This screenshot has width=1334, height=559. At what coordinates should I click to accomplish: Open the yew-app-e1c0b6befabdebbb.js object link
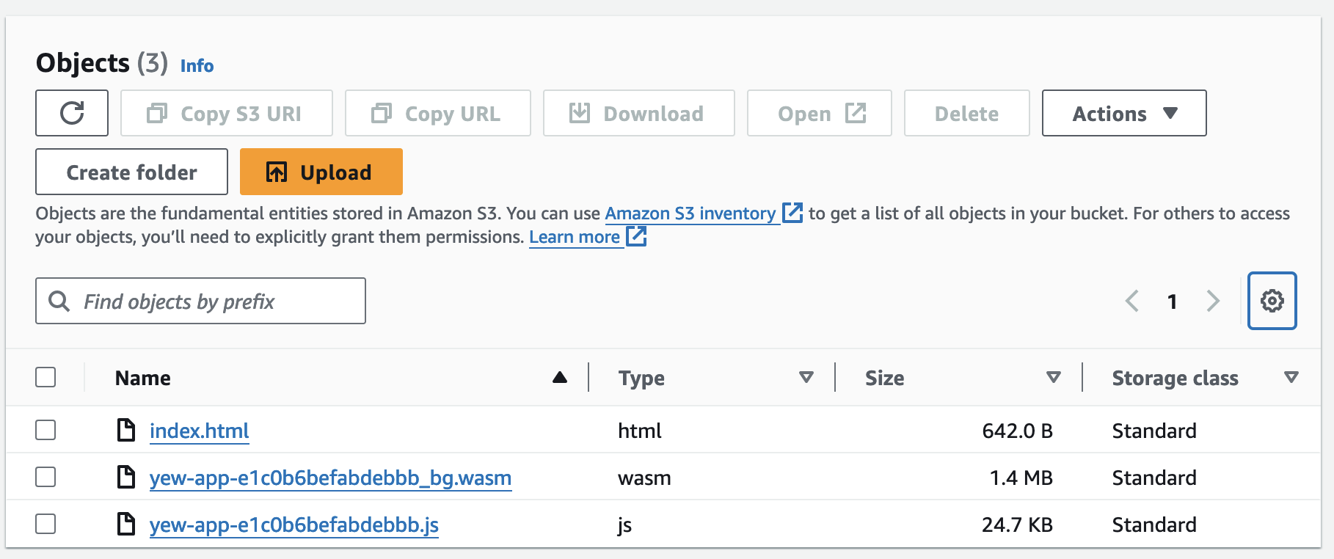click(294, 525)
